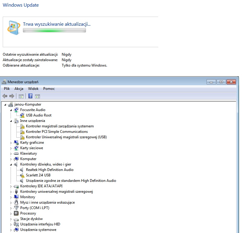Click the Back arrow in Device Manager toolbar

(5, 96)
